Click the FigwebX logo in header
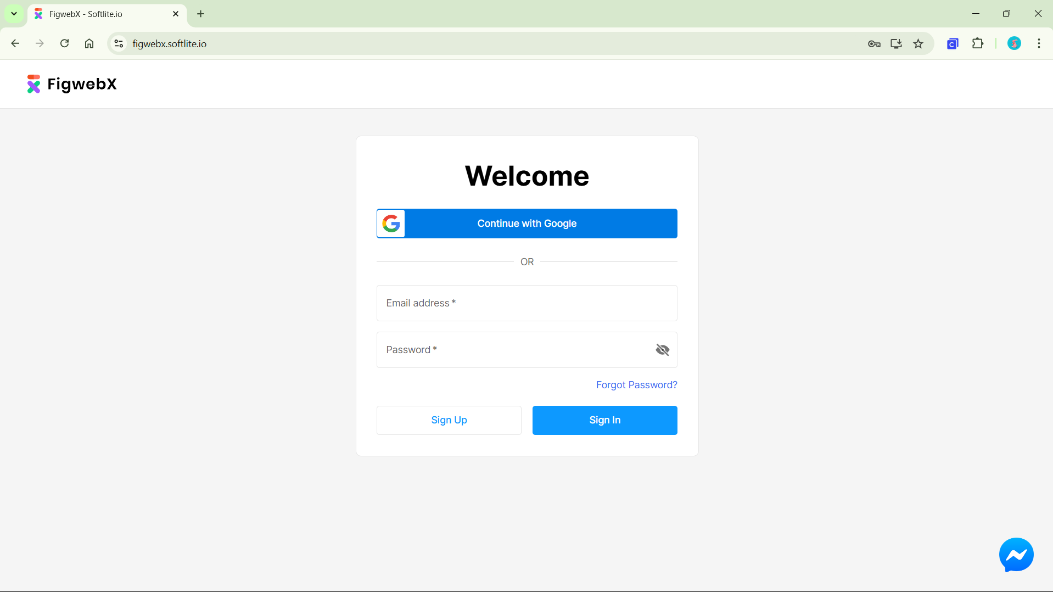1053x592 pixels. (x=72, y=84)
